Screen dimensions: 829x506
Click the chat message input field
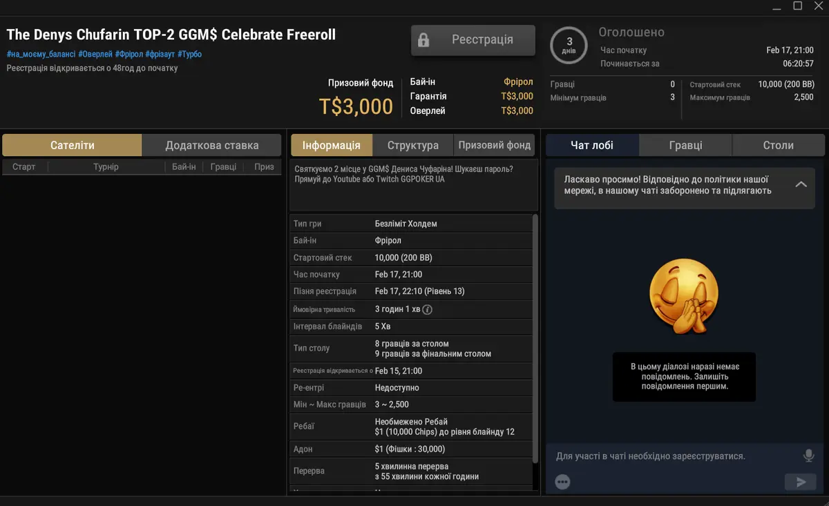point(674,456)
